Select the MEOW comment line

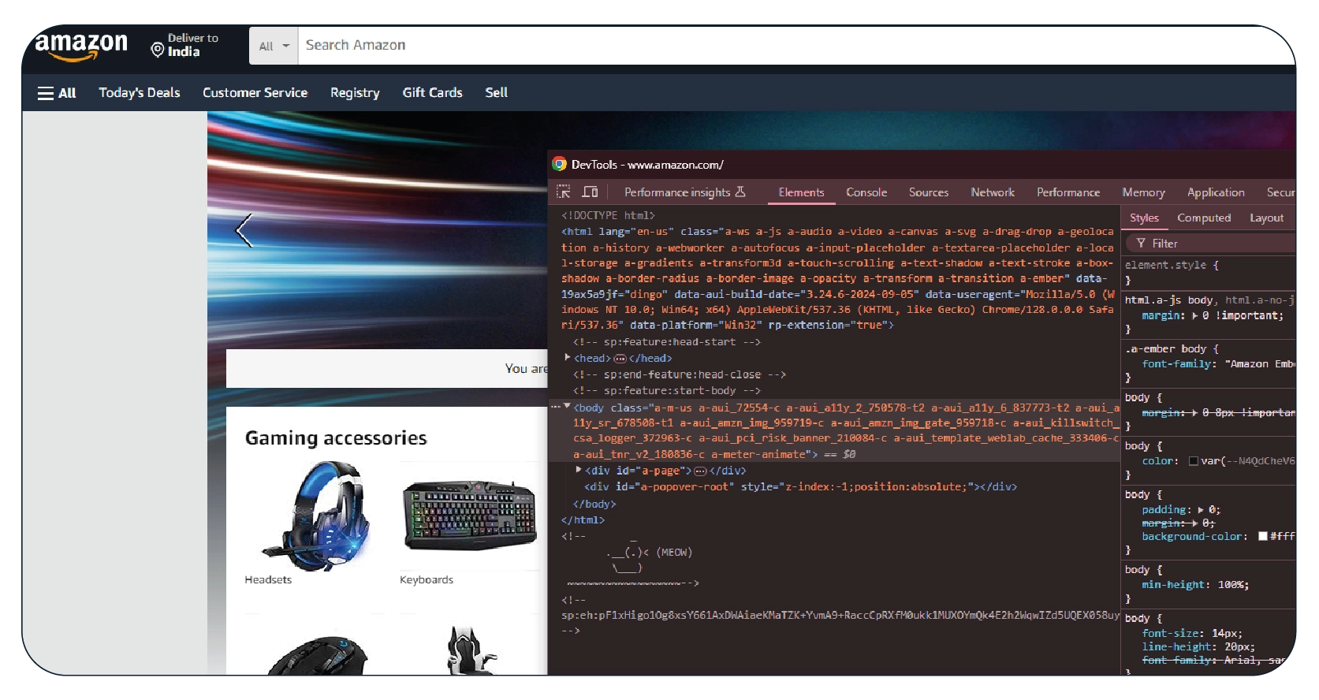point(649,553)
